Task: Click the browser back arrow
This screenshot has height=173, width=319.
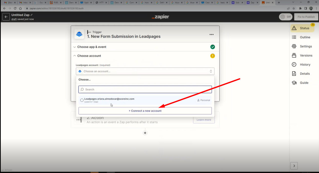Action: pyautogui.click(x=4, y=8)
